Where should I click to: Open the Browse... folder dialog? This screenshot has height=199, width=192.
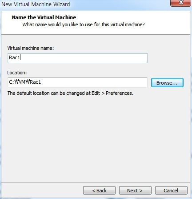(x=167, y=83)
